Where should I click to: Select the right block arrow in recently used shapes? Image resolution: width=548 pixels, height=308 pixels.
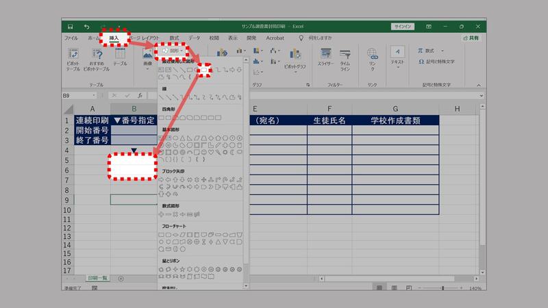232,70
